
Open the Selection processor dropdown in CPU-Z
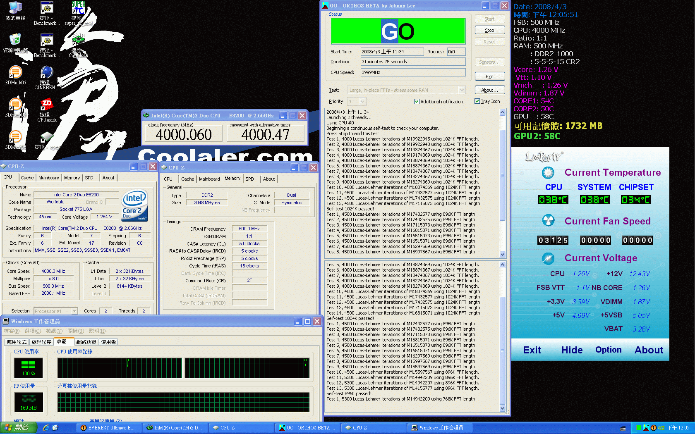[x=74, y=311]
